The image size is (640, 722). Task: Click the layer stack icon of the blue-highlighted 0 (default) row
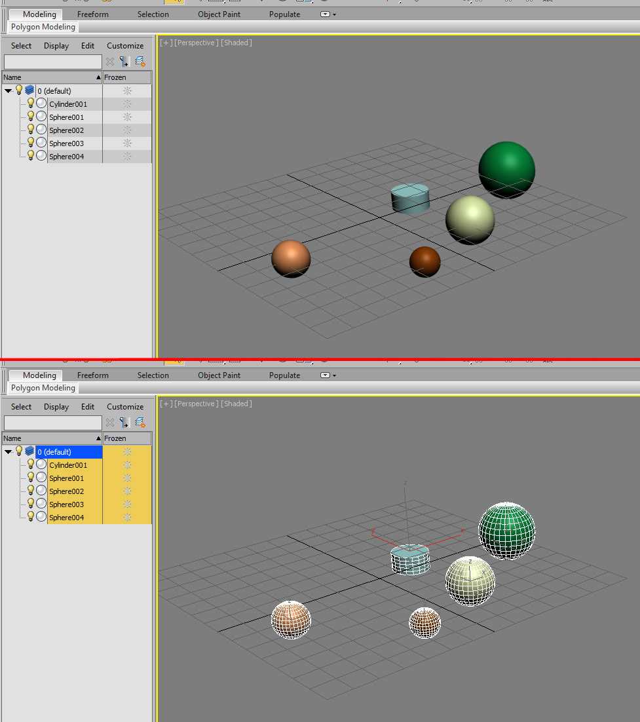pos(29,451)
